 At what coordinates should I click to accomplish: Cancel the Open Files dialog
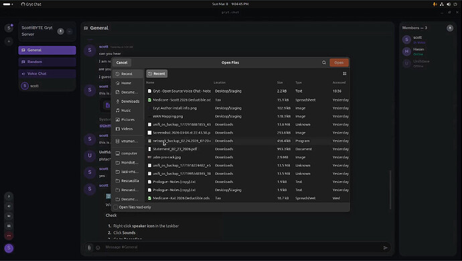click(x=122, y=62)
